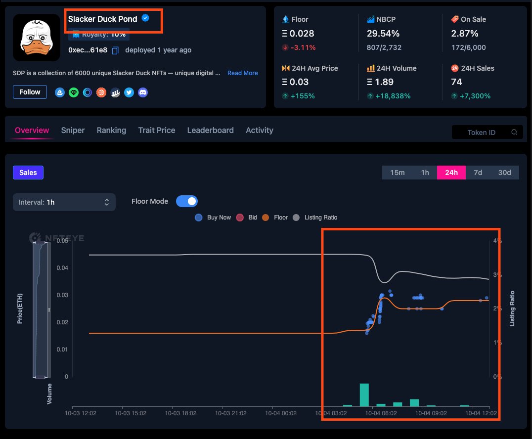Viewport: 532px width, 439px height.
Task: Click the 'deployed 1 year ago' text
Action: pos(158,50)
